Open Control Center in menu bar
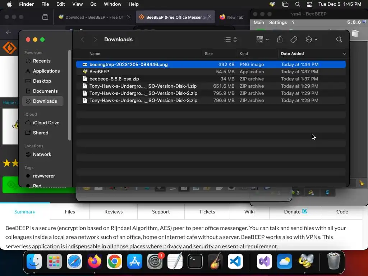Viewport: 368px width, 276px height. pyautogui.click(x=309, y=4)
